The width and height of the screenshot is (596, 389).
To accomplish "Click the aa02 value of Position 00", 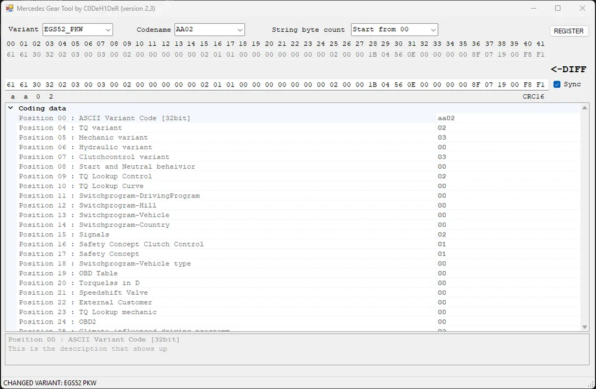I will (446, 118).
